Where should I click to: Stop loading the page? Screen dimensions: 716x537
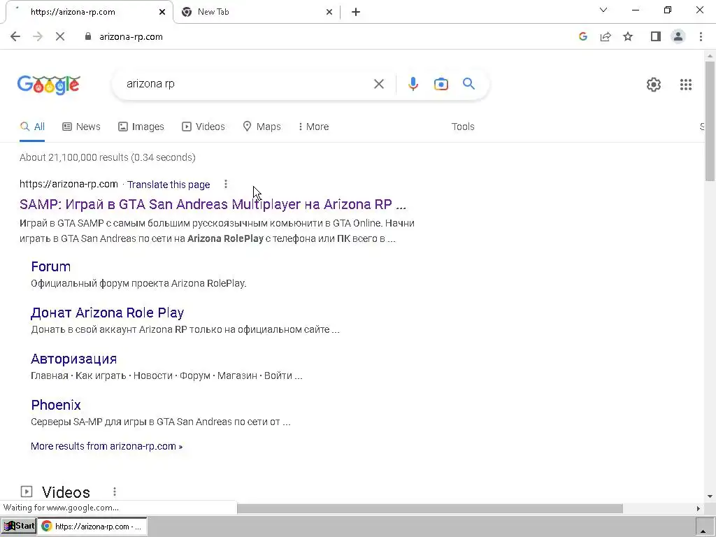pyautogui.click(x=60, y=36)
